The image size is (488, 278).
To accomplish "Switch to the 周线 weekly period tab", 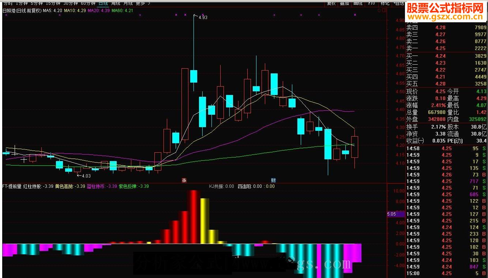I will point(116,3).
